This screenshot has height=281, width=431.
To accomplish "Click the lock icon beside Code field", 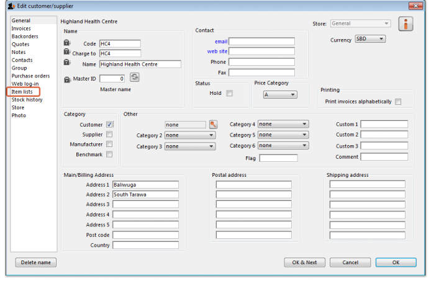I will point(67,43).
